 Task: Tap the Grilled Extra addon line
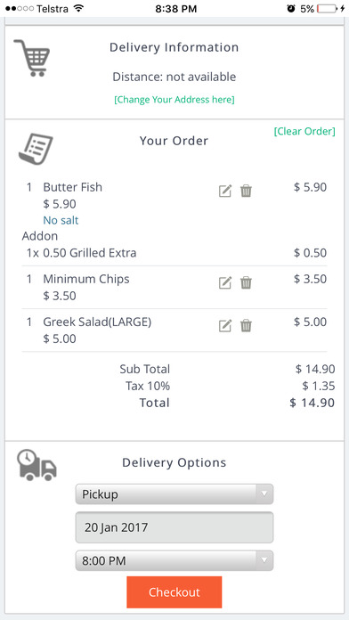click(x=176, y=253)
